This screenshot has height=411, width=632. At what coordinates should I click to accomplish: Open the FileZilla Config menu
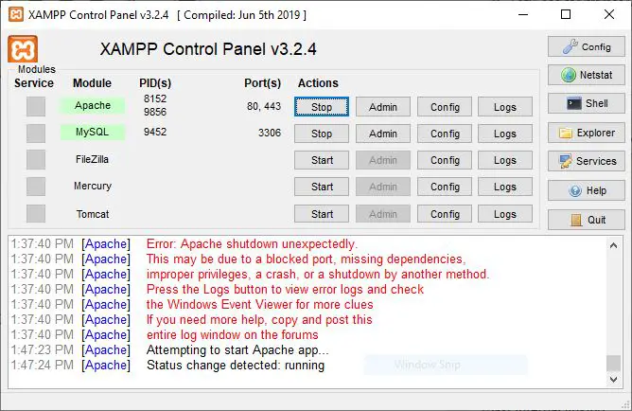click(x=445, y=160)
